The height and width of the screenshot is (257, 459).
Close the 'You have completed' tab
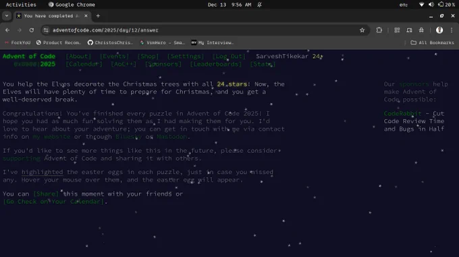[x=86, y=15]
